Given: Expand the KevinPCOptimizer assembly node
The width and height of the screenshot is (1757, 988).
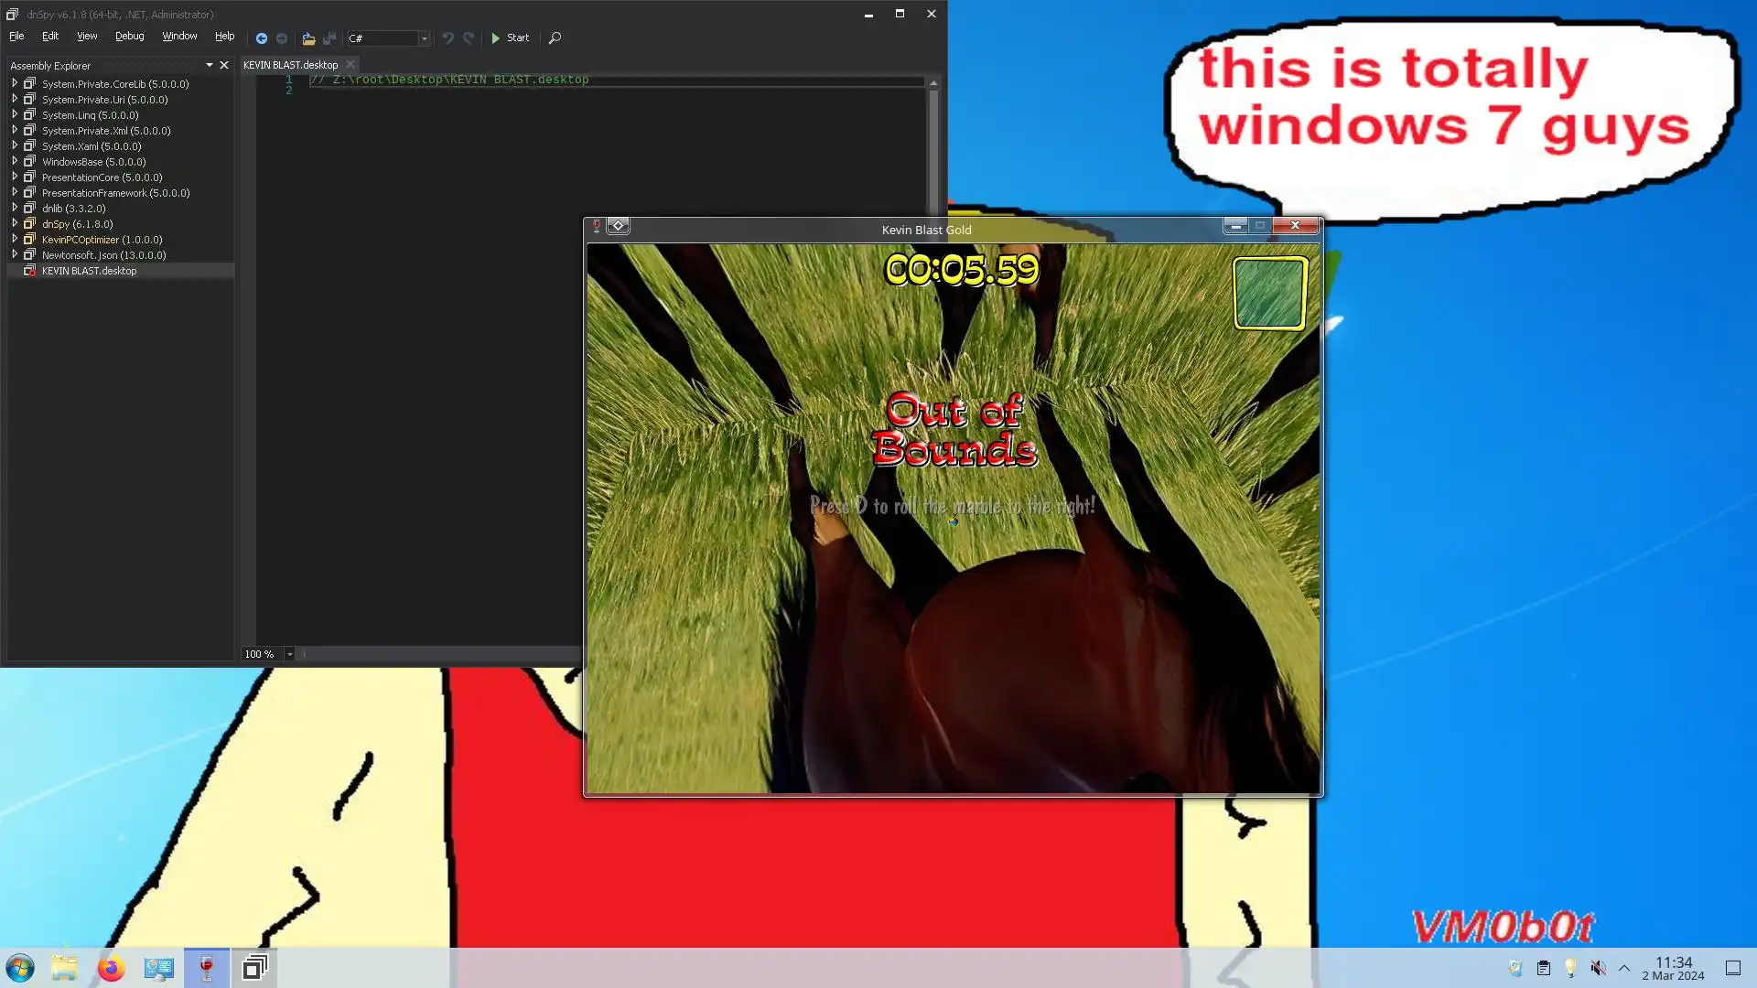Looking at the screenshot, I should click(15, 239).
